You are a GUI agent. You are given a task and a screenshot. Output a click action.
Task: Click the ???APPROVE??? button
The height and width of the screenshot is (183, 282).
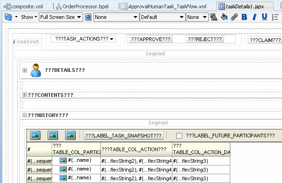(151, 39)
